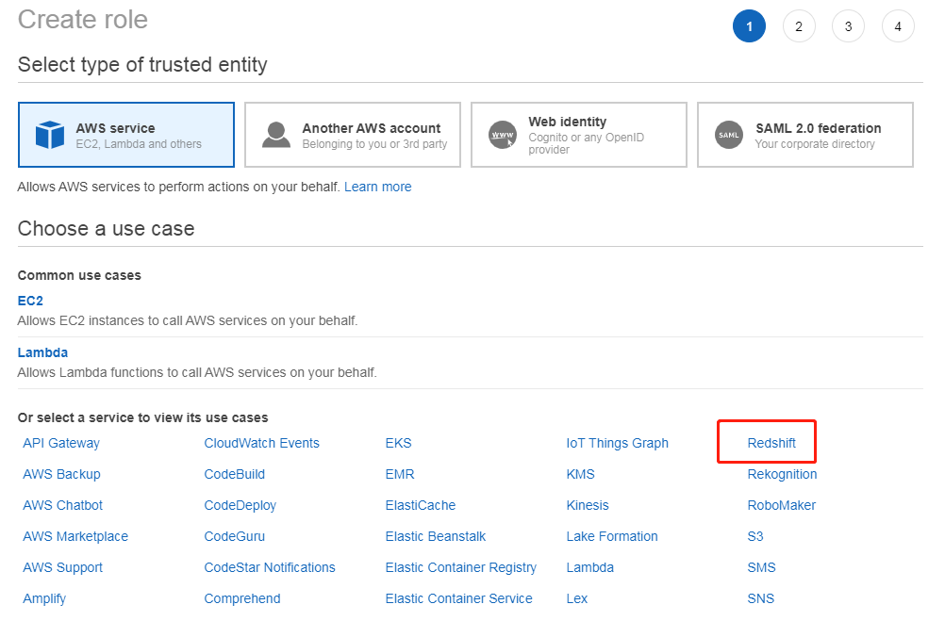Select ElastiCache service
The width and height of the screenshot is (945, 621).
pos(421,505)
